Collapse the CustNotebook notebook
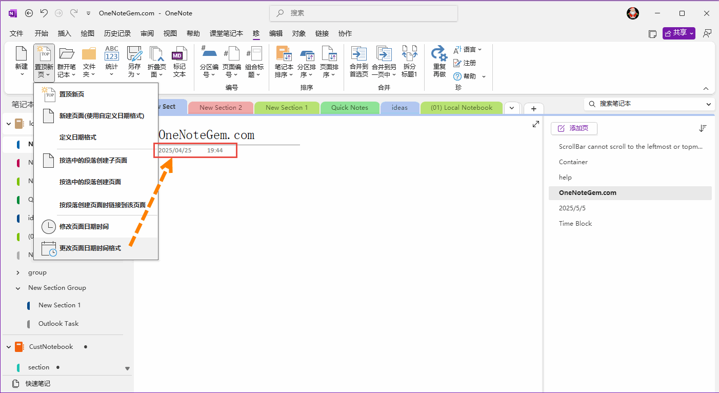This screenshot has width=719, height=393. click(x=8, y=347)
